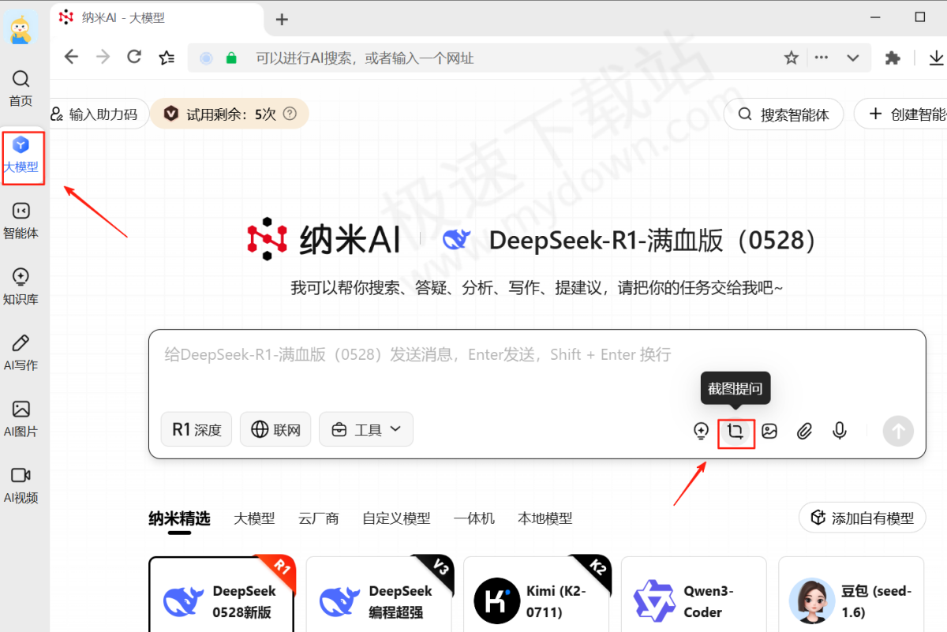
Task: Toggle R1 深度 thinking mode
Action: click(196, 429)
